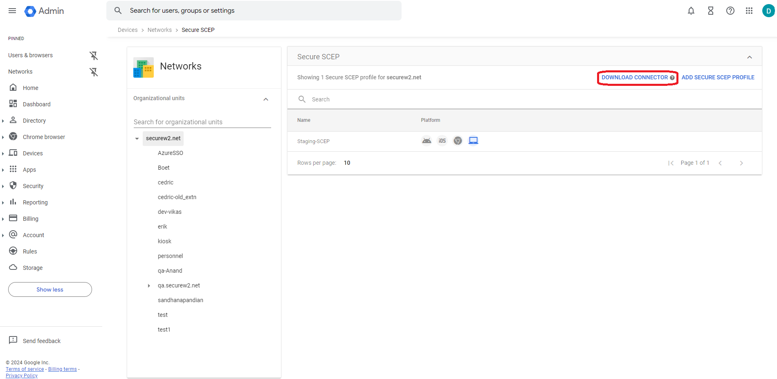Click the iOS platform icon for Staging-SCEP
The image size is (777, 379).
(442, 141)
